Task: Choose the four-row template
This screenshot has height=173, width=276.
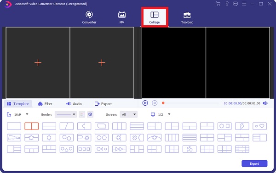Action: coord(190,138)
